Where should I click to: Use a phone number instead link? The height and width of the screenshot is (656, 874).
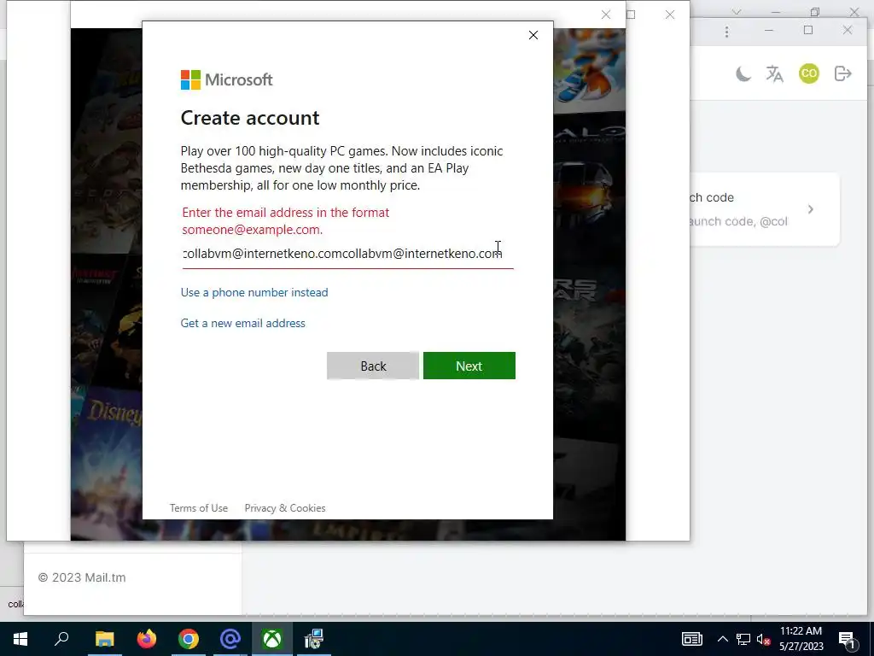pos(254,292)
